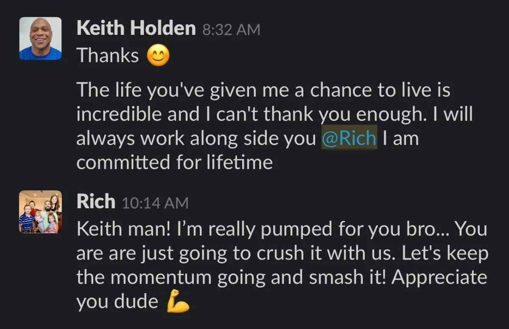Click the smiling face emoji after Thanks
Viewport: 509px width, 329px height.
(158, 56)
